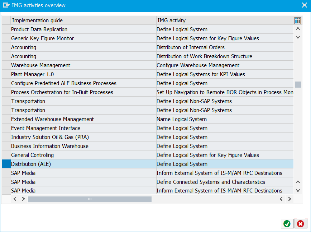Click the dialog menu icon beside IMG activities overview
This screenshot has height=232, width=311.
(6, 5)
